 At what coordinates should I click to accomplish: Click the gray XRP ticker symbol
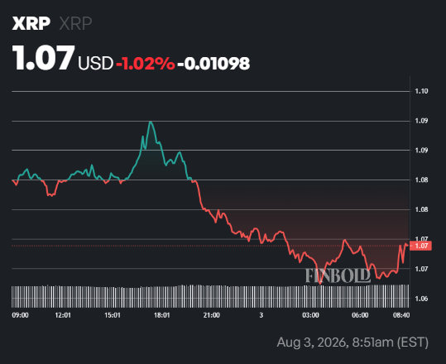[x=75, y=23]
